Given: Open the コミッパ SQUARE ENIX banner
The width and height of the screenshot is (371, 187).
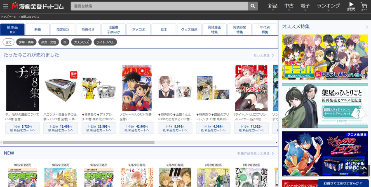Looking at the screenshot, I should pos(325,57).
